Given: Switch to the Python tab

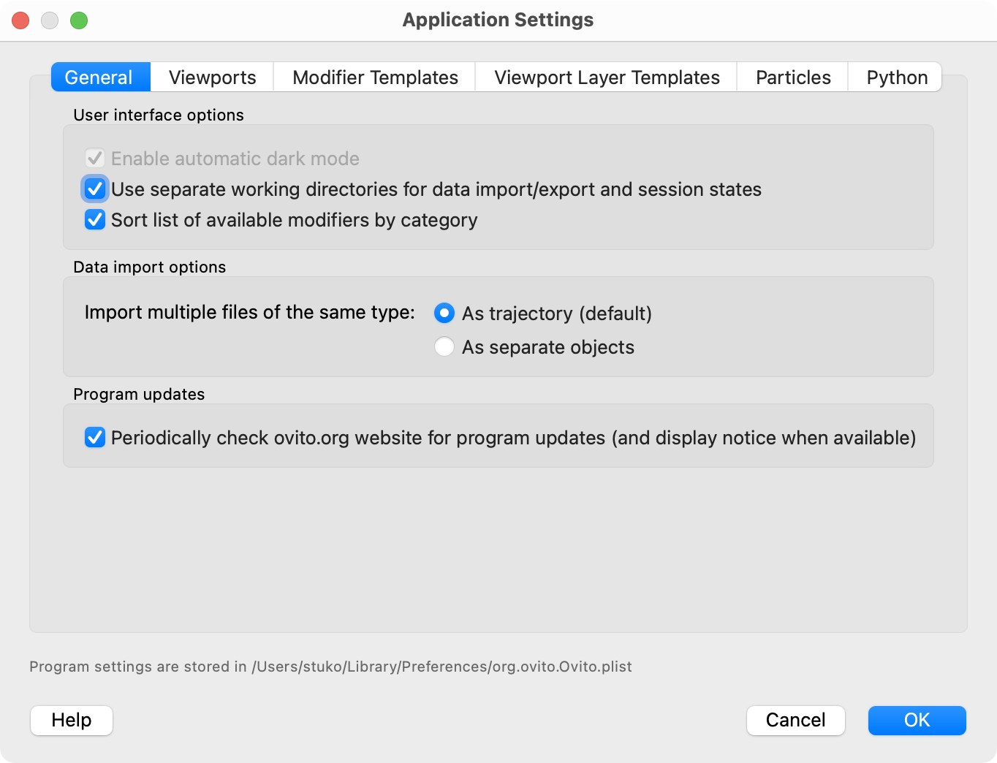Looking at the screenshot, I should [897, 77].
